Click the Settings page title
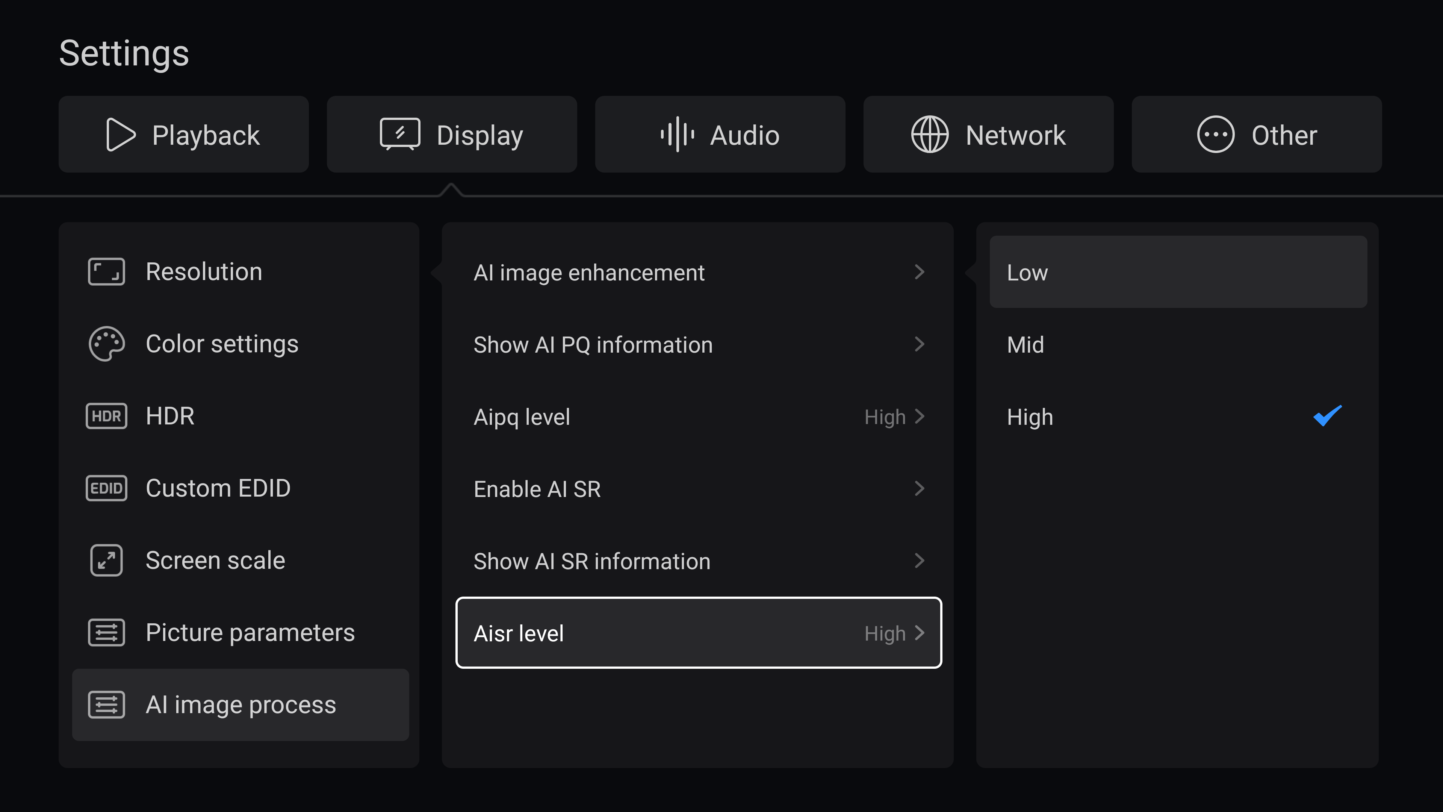The height and width of the screenshot is (812, 1443). 124,54
